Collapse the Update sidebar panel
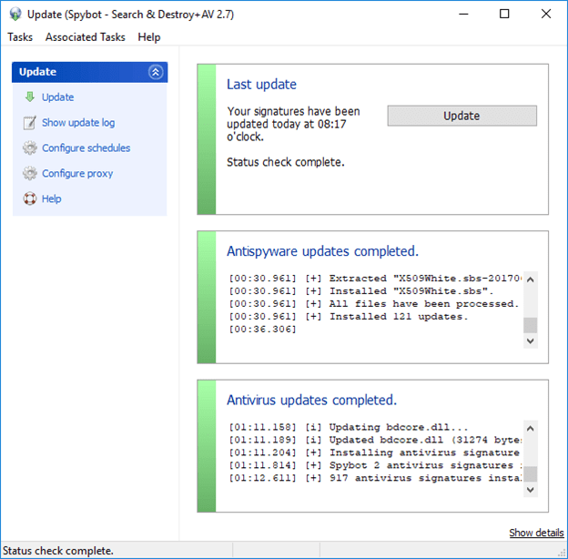The height and width of the screenshot is (559, 568). pyautogui.click(x=156, y=72)
